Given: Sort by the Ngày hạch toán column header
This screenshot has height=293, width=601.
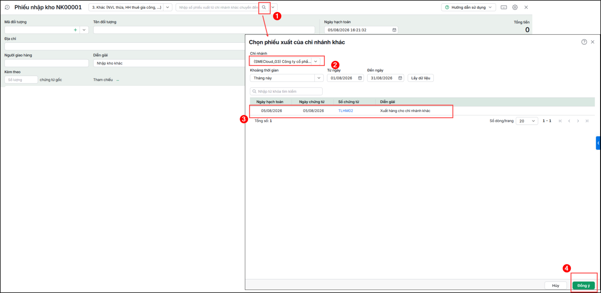Looking at the screenshot, I should pos(270,102).
